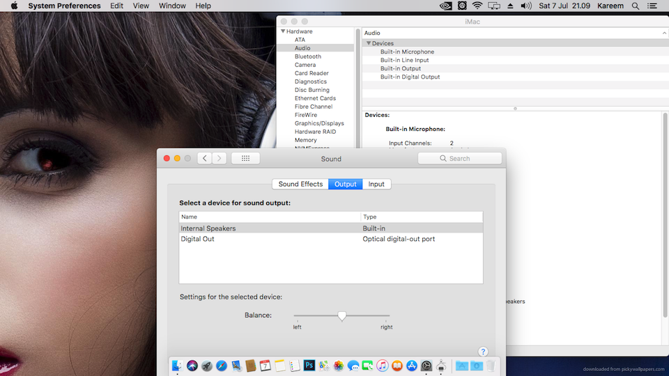Switch to the Input tab
The image size is (669, 376).
376,185
